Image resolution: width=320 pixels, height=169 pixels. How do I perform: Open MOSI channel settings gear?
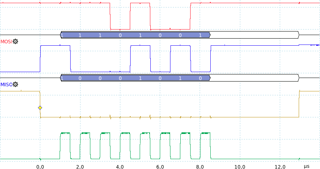(x=15, y=42)
